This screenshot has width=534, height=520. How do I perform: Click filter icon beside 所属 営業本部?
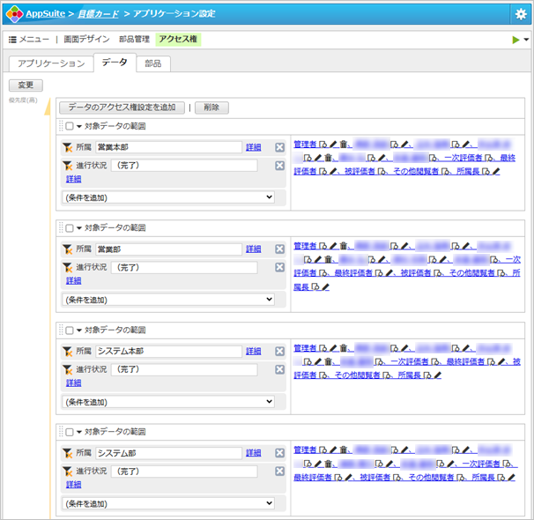tap(68, 147)
